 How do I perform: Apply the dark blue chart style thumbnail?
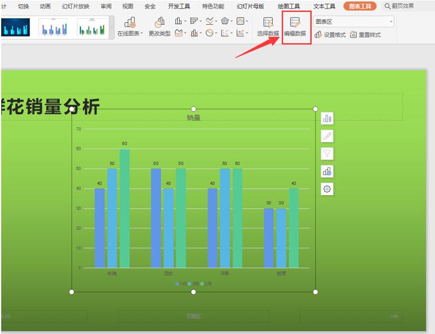16,27
